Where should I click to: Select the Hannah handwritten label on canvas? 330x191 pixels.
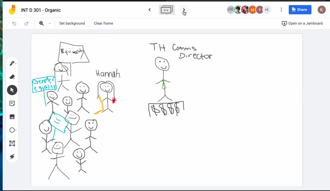click(108, 73)
